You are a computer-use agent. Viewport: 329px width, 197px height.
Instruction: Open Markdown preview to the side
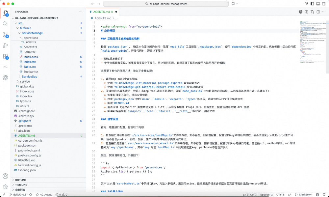[306, 12]
